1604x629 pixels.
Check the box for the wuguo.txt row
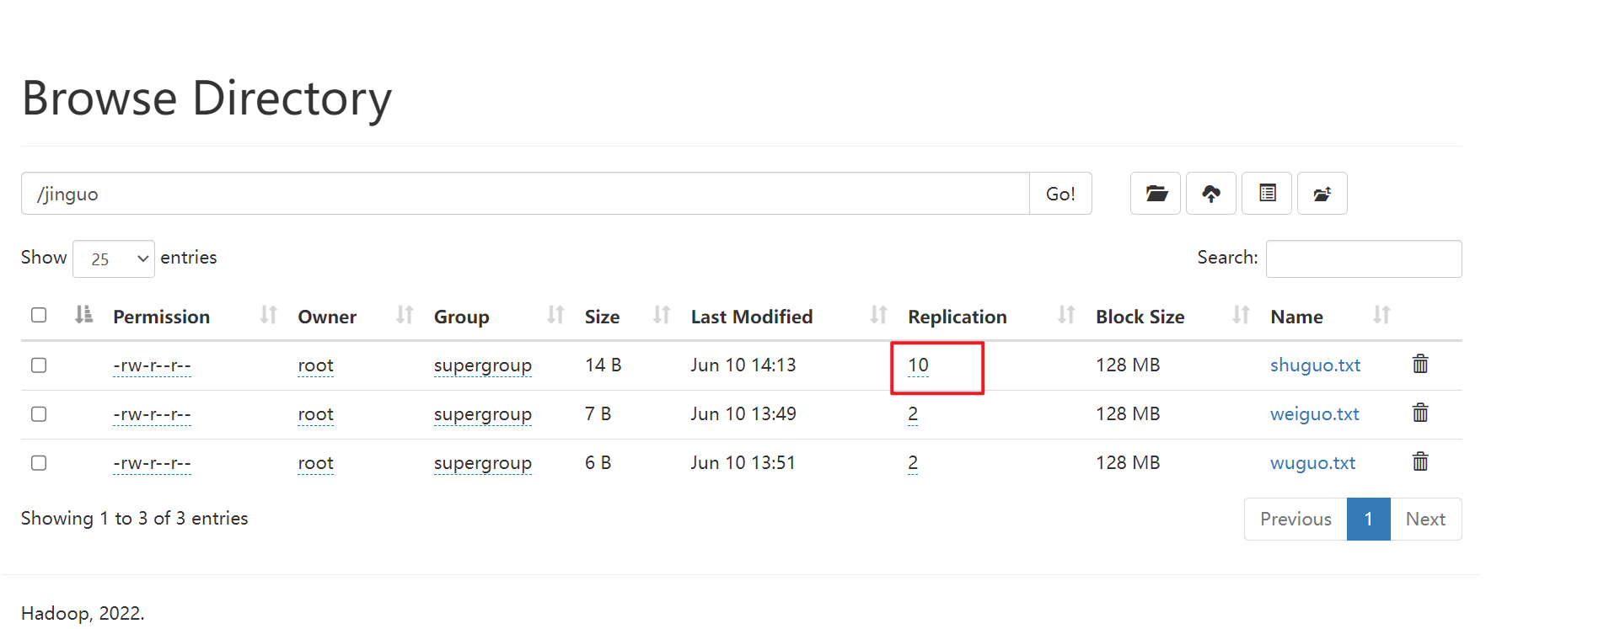point(39,462)
